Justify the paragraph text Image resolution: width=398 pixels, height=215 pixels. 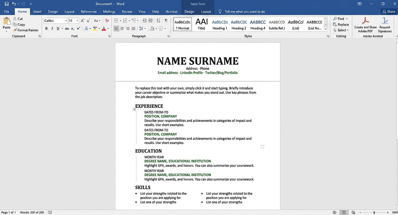click(133, 29)
